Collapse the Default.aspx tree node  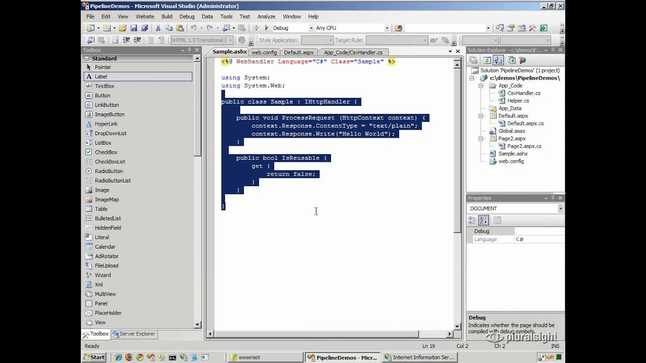tap(481, 116)
